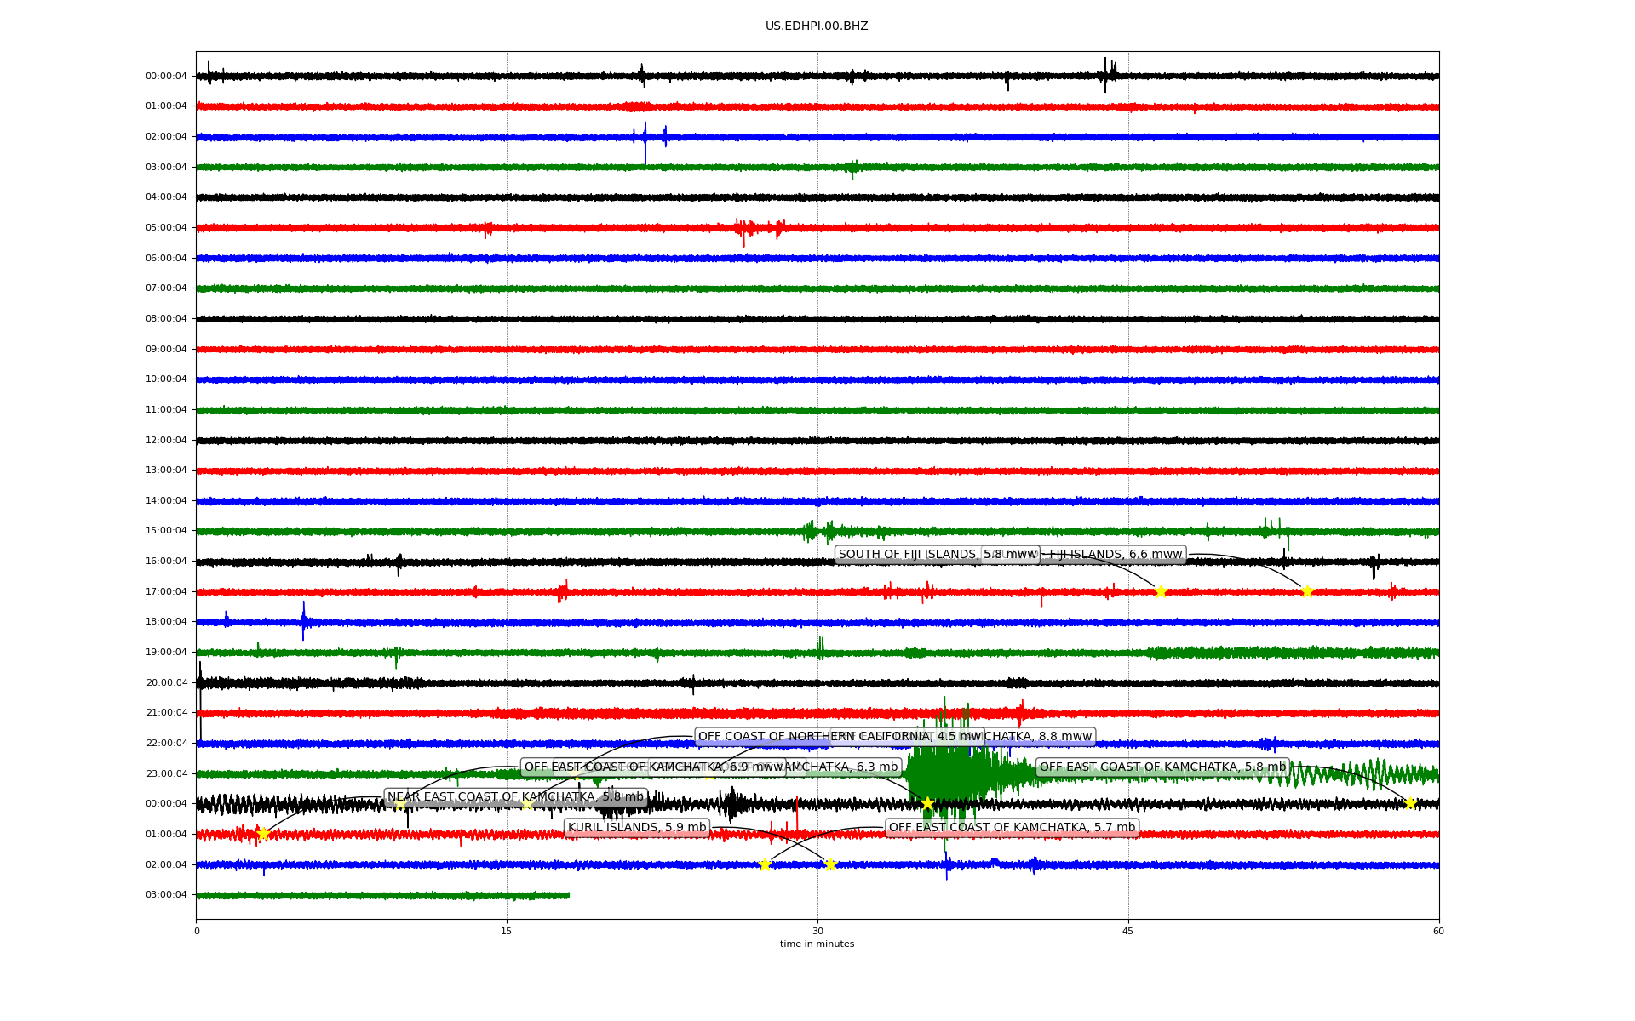Screen dimensions: 1635x1021
Task: Select OFF EAST COAST OF KAMCHATKA, 6.9 mww annotation
Action: tap(653, 767)
